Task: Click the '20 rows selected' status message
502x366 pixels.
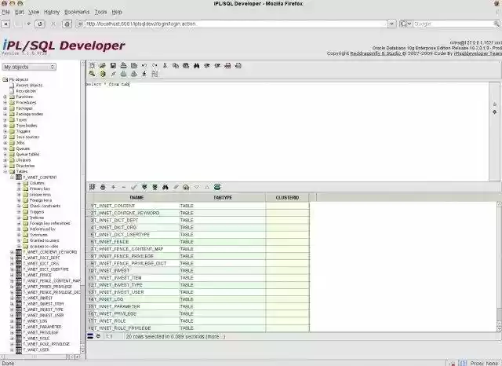Action: point(176,336)
